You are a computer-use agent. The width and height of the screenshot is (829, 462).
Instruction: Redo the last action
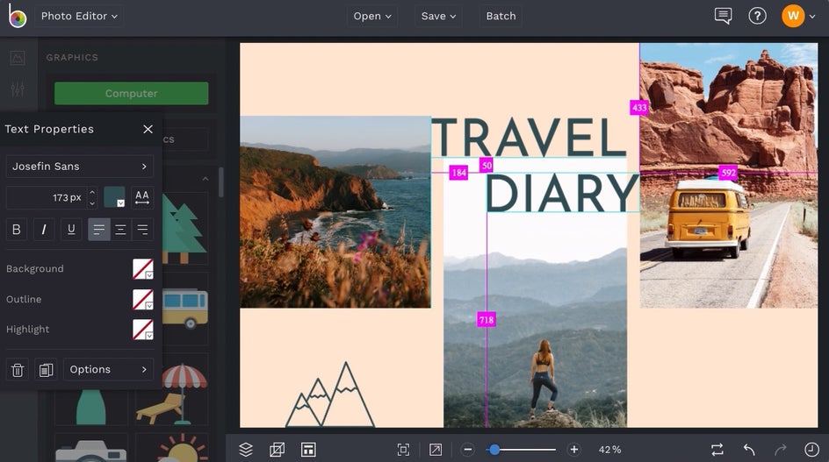coord(780,450)
